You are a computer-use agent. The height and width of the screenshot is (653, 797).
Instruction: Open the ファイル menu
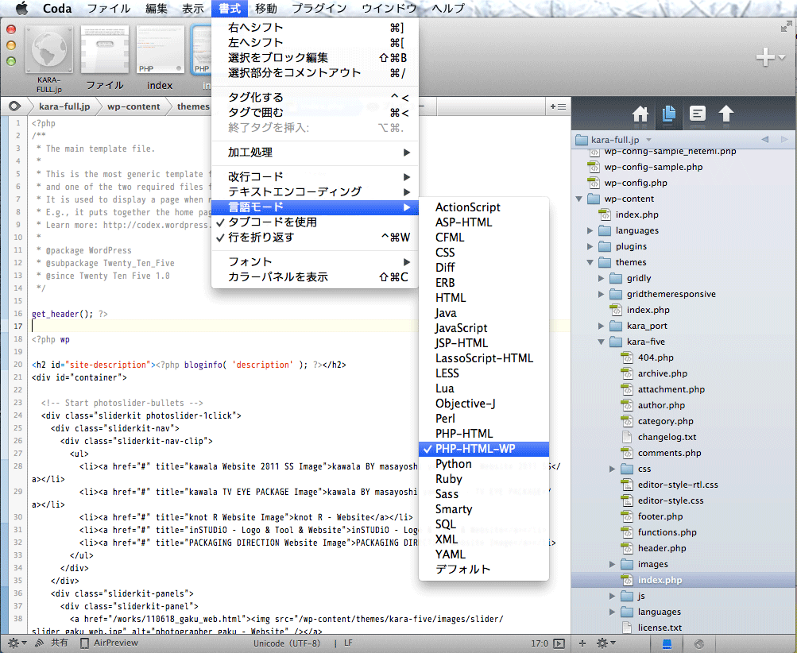(x=109, y=8)
